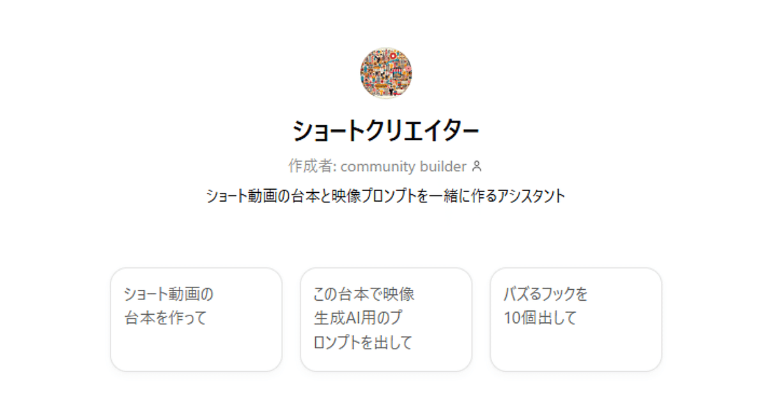Open the creator profile via person icon
Viewport: 767px width, 401px height.
[477, 167]
